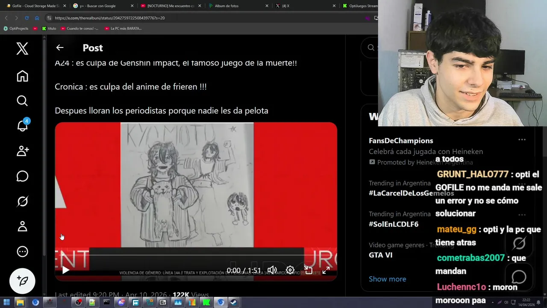This screenshot has width=547, height=308.
Task: Open the Cuando te conocí bookmark
Action: click(x=80, y=29)
